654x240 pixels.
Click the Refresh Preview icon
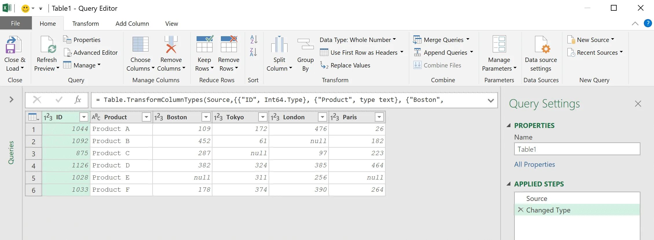point(48,45)
